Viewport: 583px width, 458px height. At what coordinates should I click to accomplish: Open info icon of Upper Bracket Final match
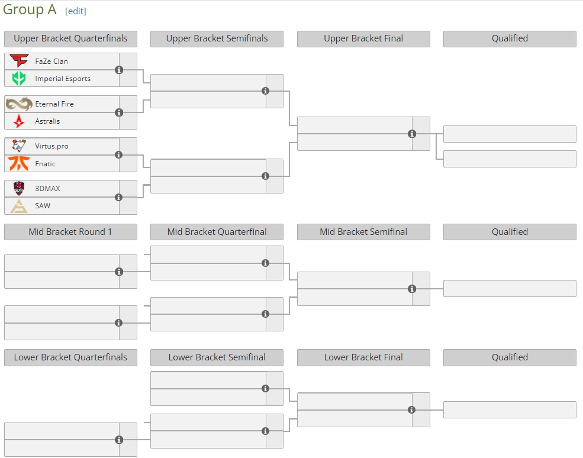click(x=412, y=134)
